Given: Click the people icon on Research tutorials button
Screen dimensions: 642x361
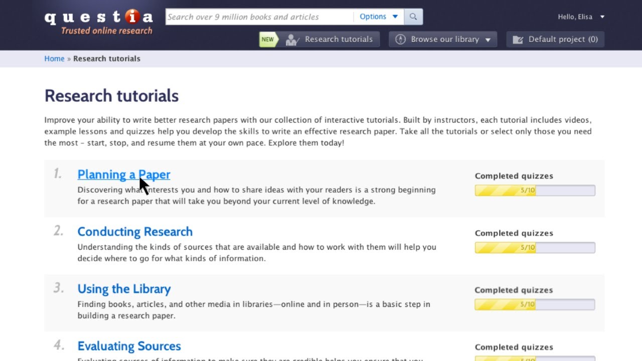Looking at the screenshot, I should pyautogui.click(x=292, y=40).
